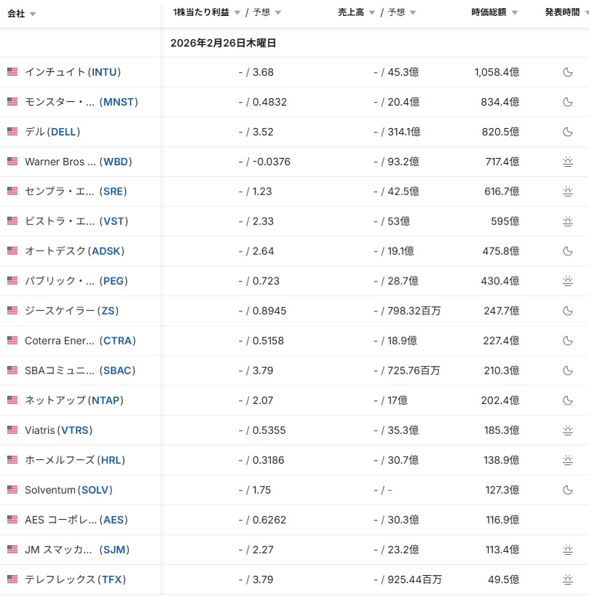This screenshot has width=589, height=597.
Task: Click the sunrise icon in Sempra SRE row
Action: (568, 191)
